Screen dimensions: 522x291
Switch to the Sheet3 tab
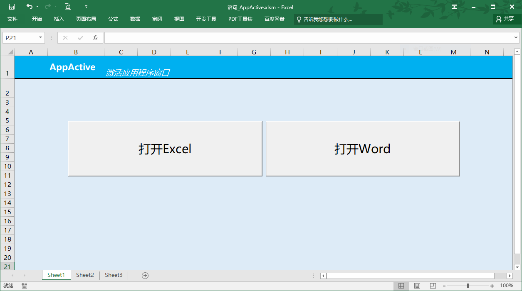tap(114, 275)
